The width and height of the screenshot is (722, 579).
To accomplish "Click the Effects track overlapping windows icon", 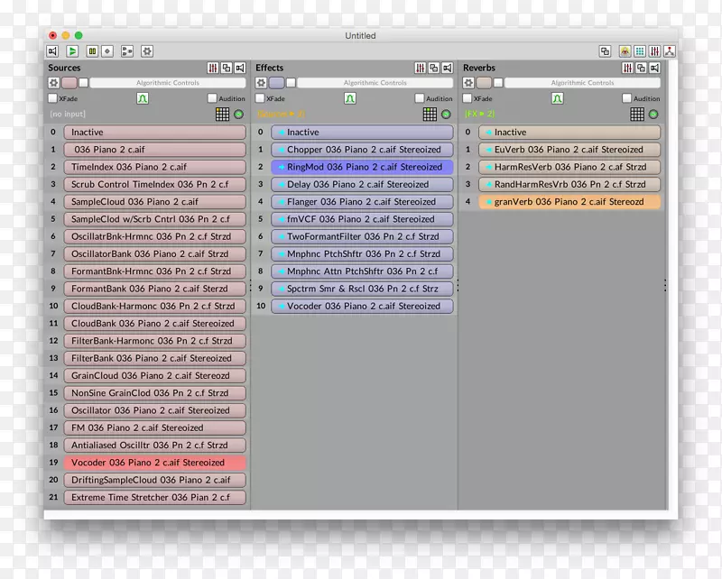I will (x=434, y=69).
